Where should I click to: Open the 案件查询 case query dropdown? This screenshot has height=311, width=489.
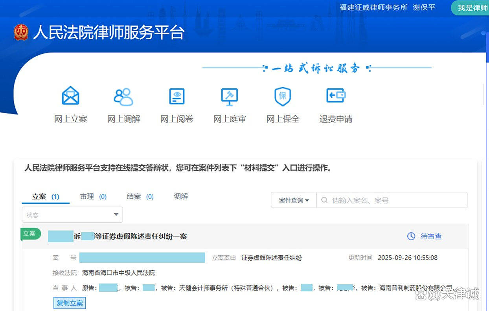click(x=293, y=200)
